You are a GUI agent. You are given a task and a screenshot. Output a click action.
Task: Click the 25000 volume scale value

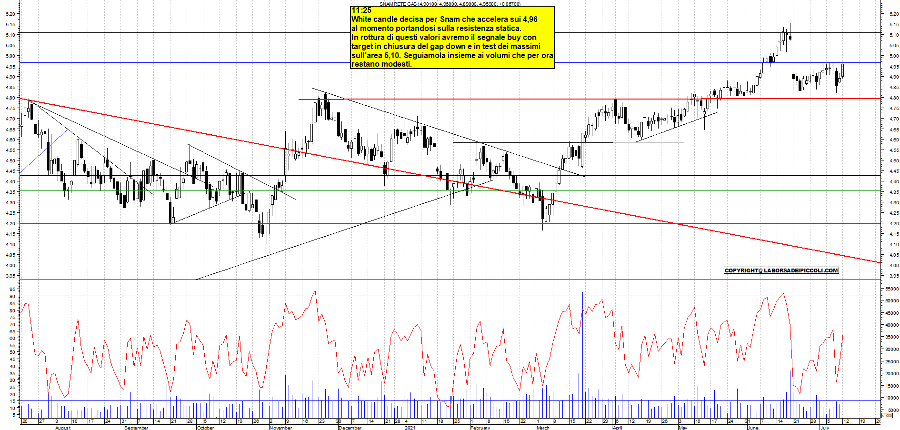pyautogui.click(x=892, y=362)
